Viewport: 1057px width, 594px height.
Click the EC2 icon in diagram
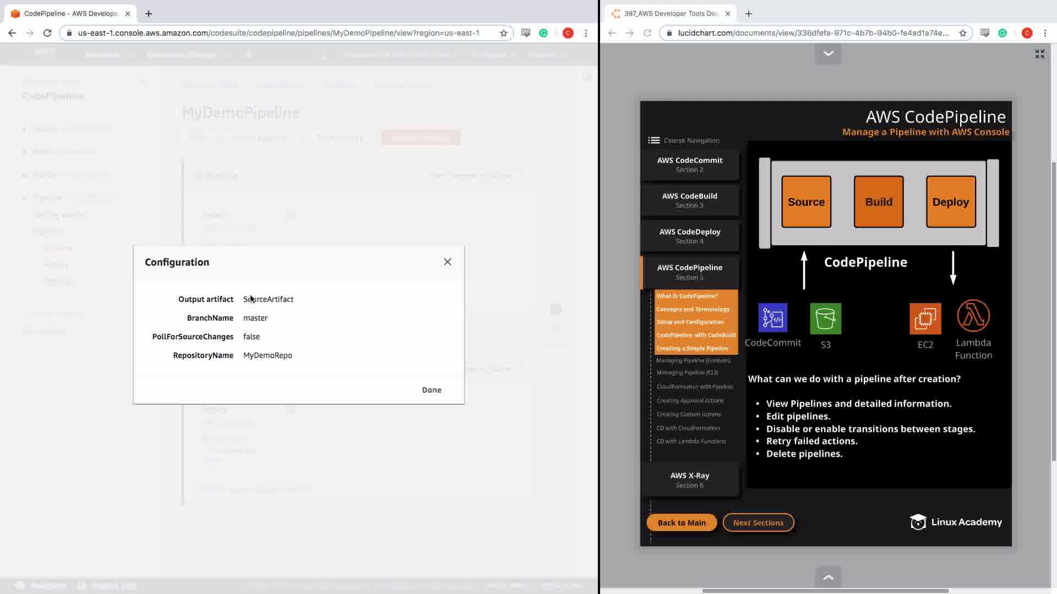coord(925,318)
